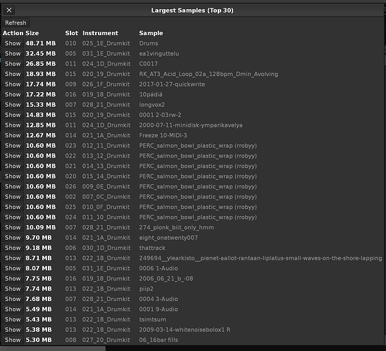Click the sample name thattrack
Screen dimensions: 386x351
click(x=152, y=248)
